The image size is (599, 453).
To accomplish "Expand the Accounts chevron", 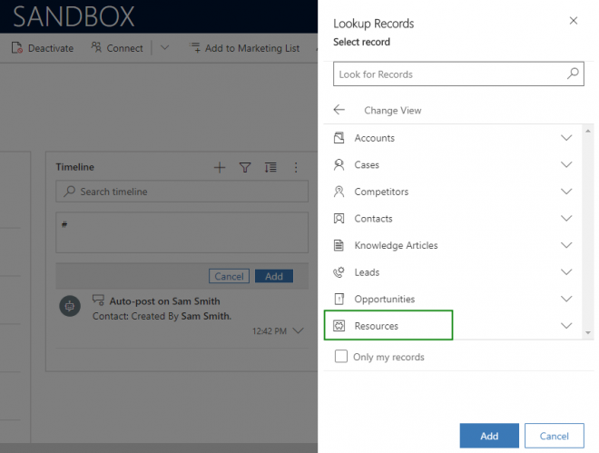I will click(x=566, y=138).
